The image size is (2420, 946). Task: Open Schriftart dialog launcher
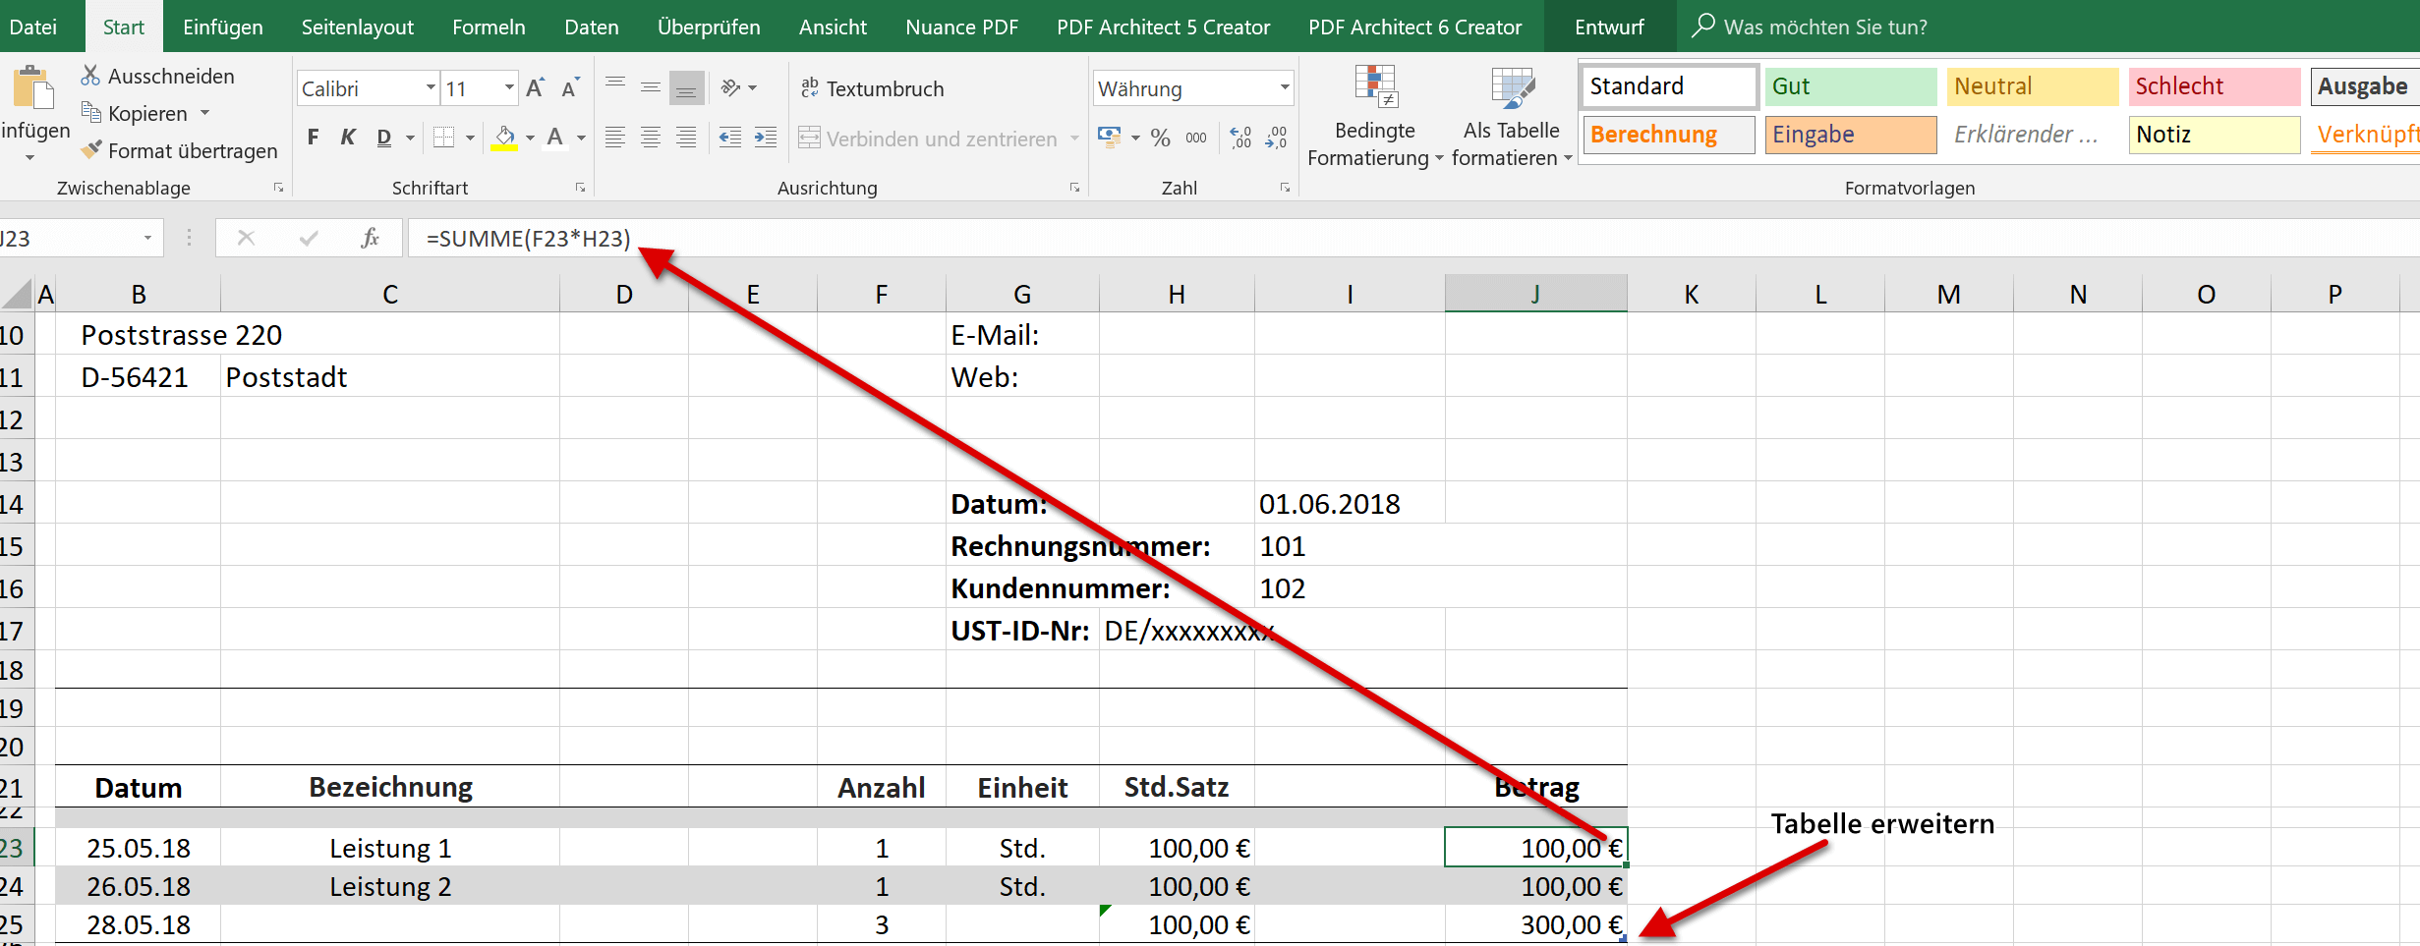click(580, 188)
